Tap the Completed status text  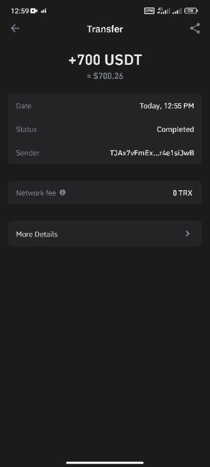pyautogui.click(x=176, y=130)
